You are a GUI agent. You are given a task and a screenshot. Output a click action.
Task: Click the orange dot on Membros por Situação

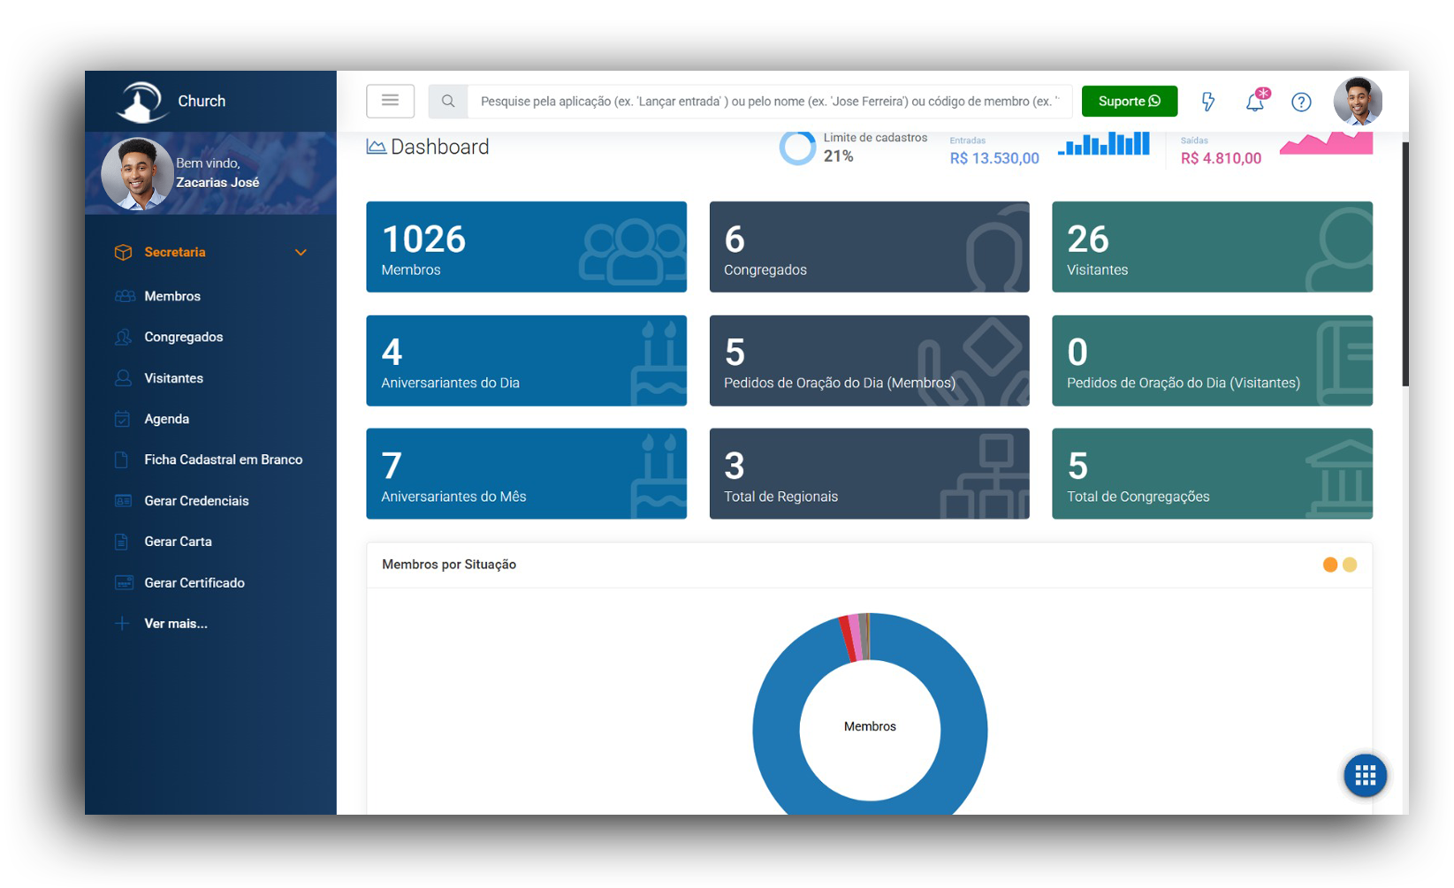(x=1329, y=565)
